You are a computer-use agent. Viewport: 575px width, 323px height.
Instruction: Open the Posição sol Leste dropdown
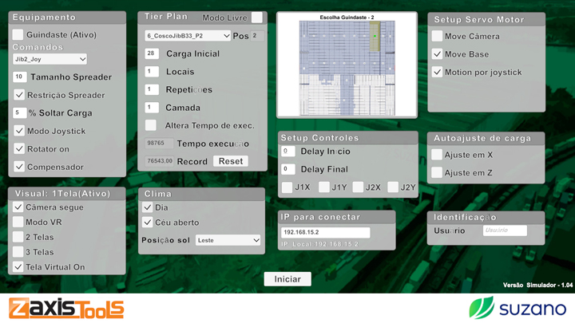228,240
